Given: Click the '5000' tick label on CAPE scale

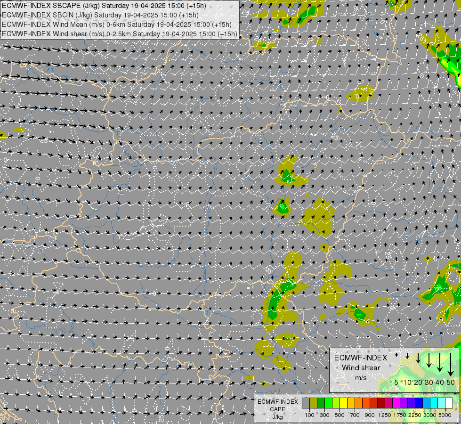Looking at the screenshot, I should pyautogui.click(x=445, y=415).
